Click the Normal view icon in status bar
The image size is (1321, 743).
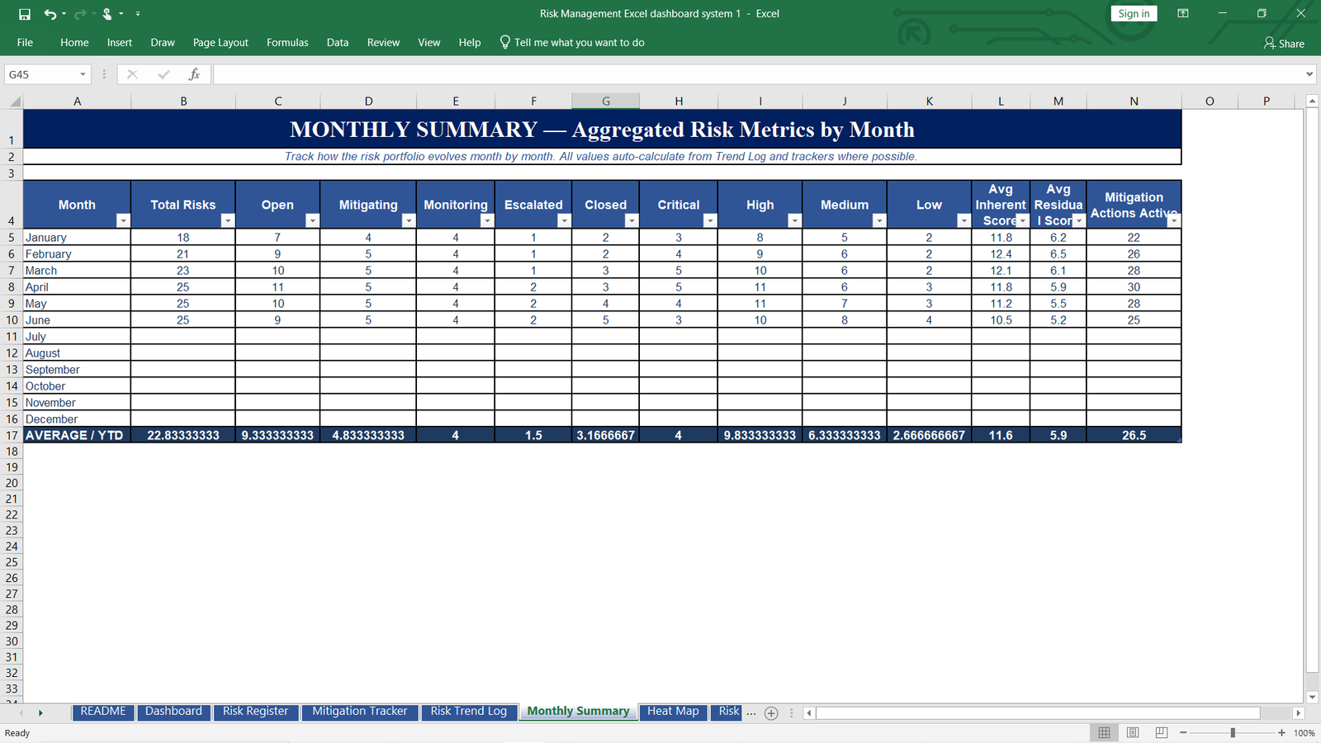(x=1104, y=733)
